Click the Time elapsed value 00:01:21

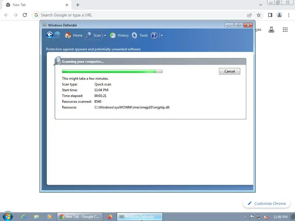(x=100, y=96)
